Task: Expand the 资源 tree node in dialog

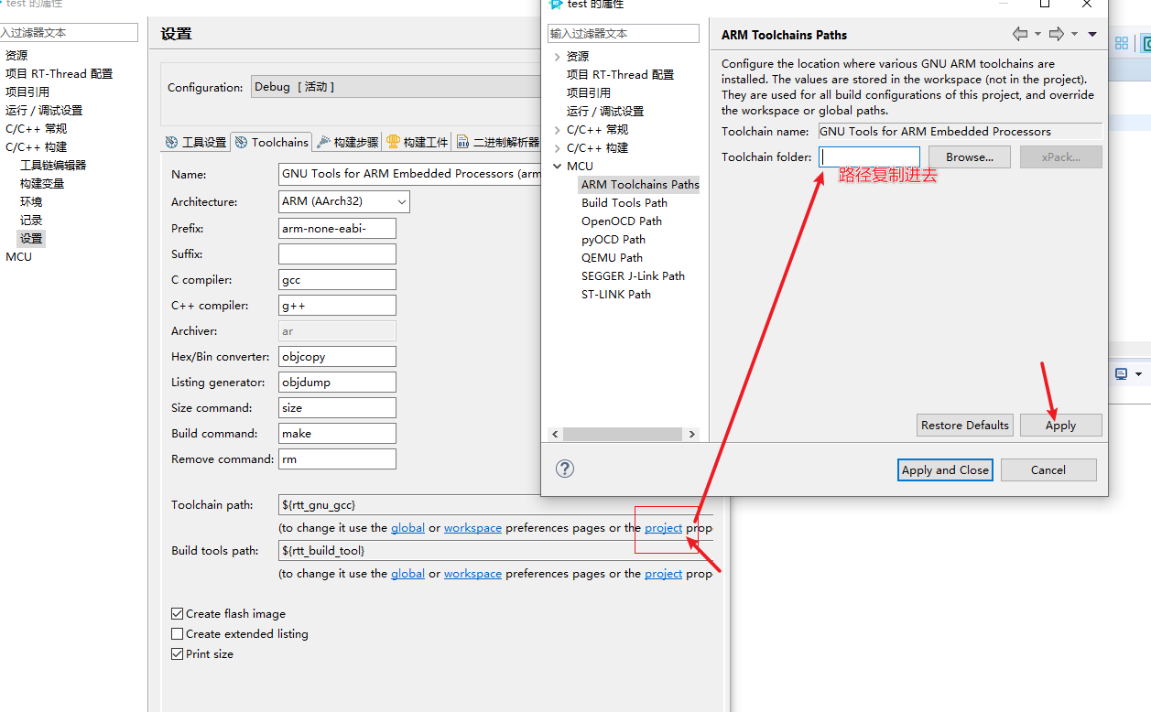Action: click(x=557, y=57)
